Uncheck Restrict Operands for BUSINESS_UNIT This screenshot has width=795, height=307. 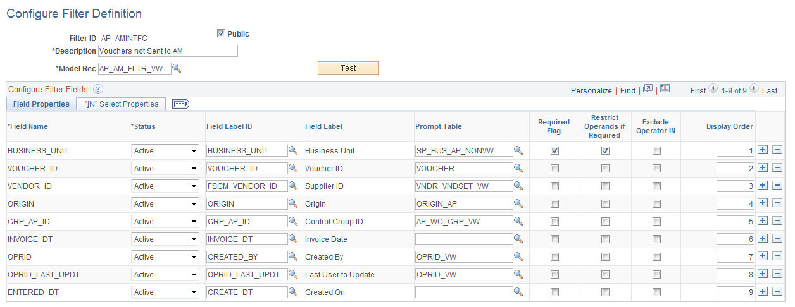click(605, 151)
